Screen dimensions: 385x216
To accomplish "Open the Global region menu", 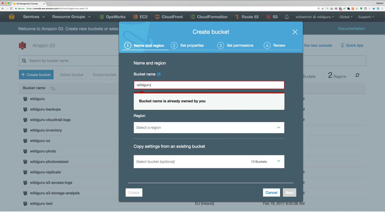I will pyautogui.click(x=346, y=17).
